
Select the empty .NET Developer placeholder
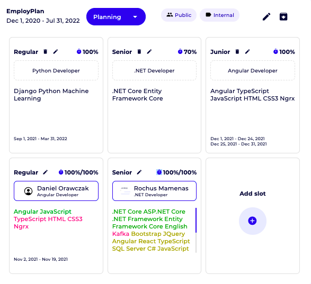154,70
